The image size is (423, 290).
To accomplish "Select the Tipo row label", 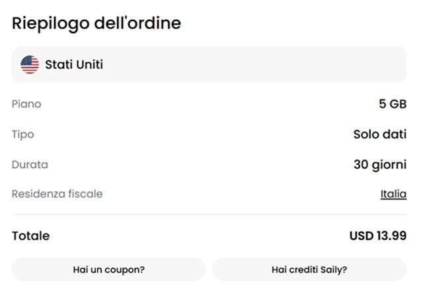I will (22, 134).
